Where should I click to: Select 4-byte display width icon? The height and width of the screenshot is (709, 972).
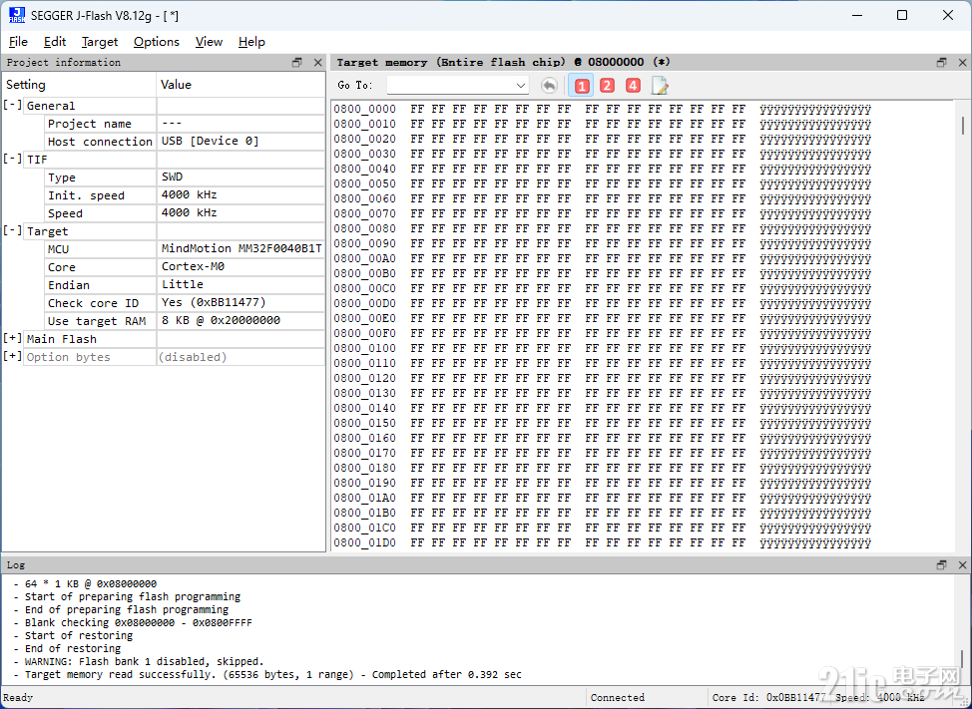click(x=633, y=86)
